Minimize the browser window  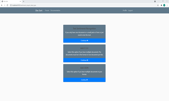(159, 1)
